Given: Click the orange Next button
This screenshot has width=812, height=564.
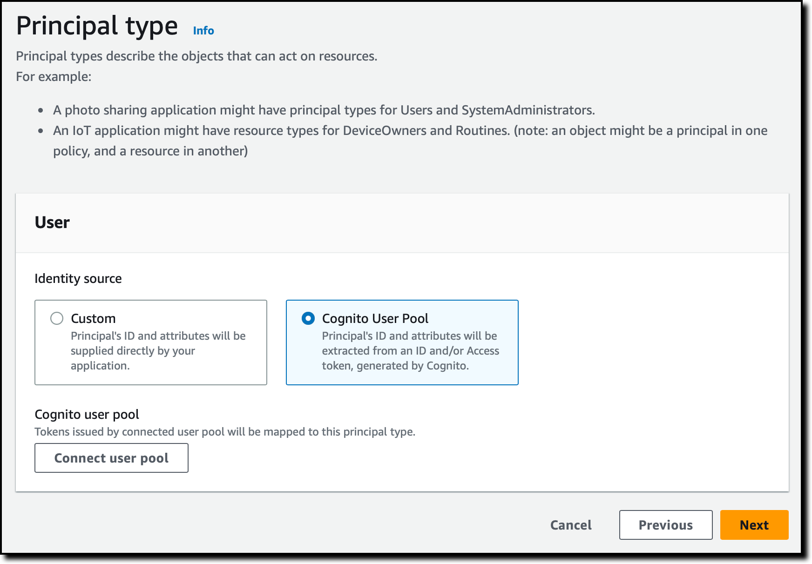Looking at the screenshot, I should (x=754, y=525).
